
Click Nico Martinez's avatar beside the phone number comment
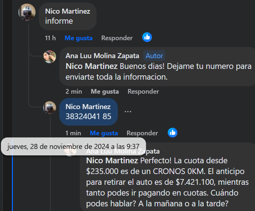[50, 107]
